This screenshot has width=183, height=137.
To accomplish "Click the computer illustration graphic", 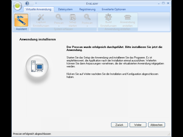I will 37,66.
